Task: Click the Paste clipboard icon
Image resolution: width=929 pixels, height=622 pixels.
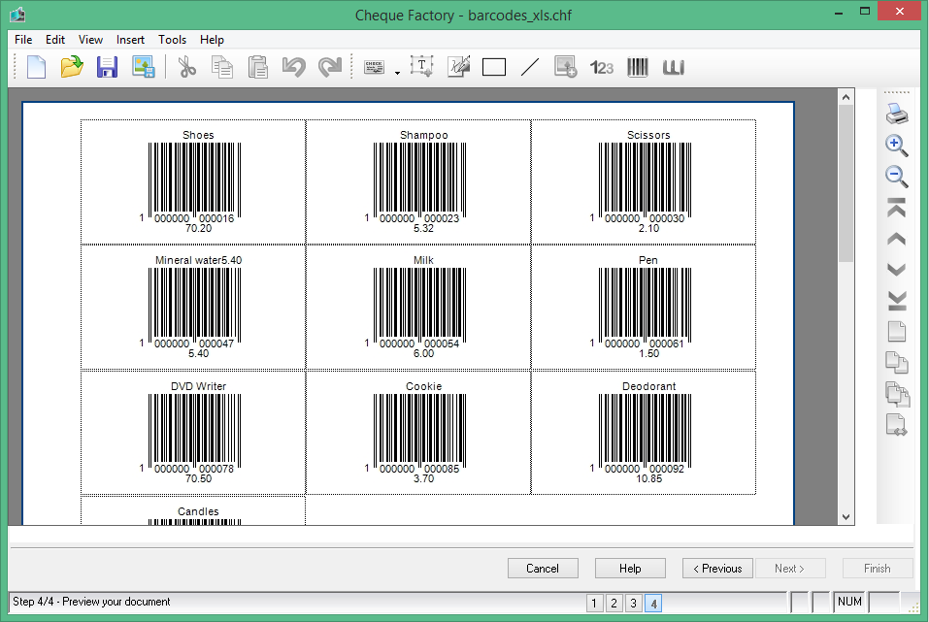Action: 257,67
